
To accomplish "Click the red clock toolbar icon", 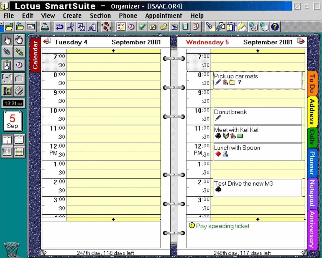I will (131, 27).
